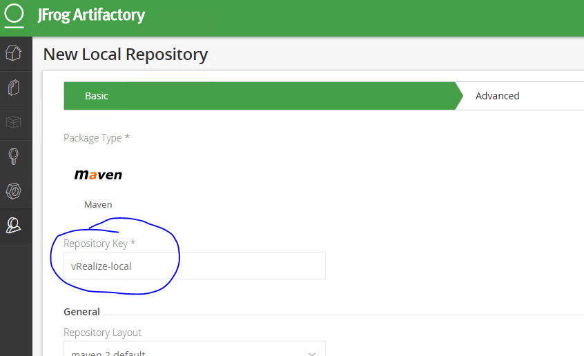Open the Builds box sidebar icon
The image size is (584, 356).
click(13, 122)
